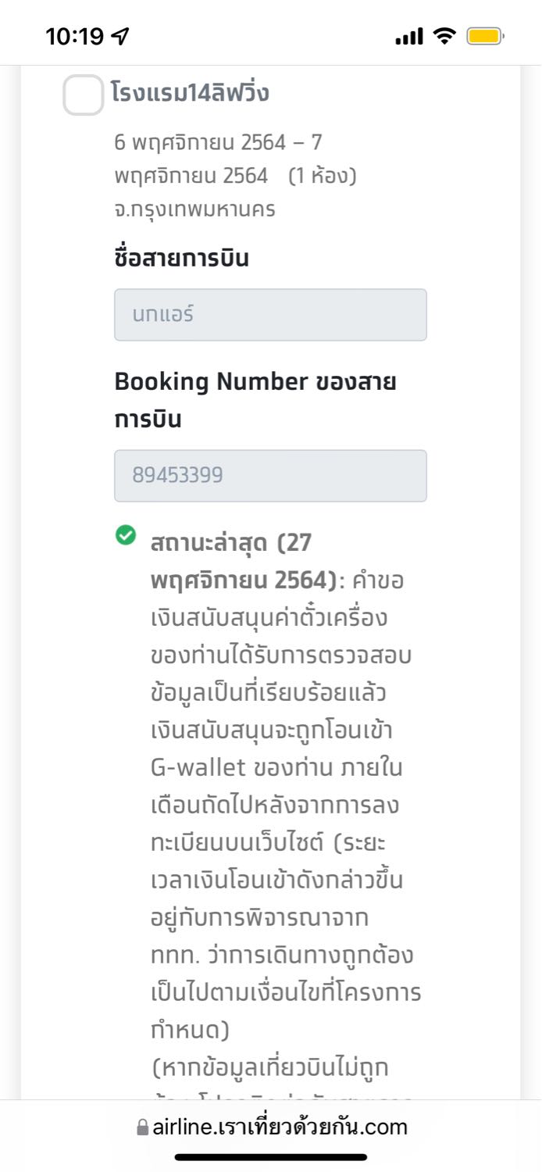Tap the battery indicator icon
This screenshot has width=542, height=1172.
[x=486, y=36]
